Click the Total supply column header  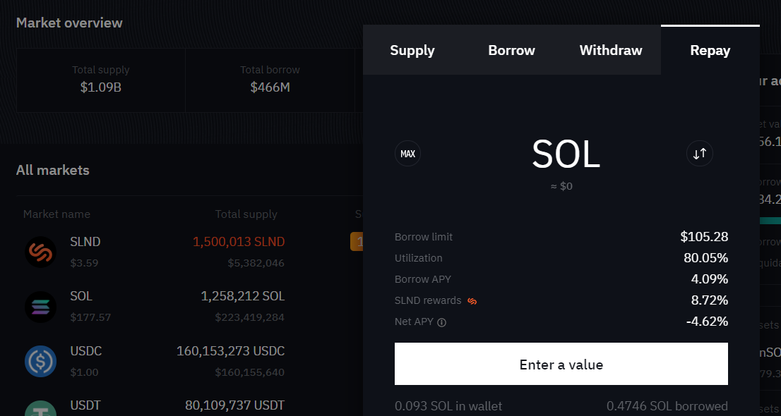coord(246,214)
